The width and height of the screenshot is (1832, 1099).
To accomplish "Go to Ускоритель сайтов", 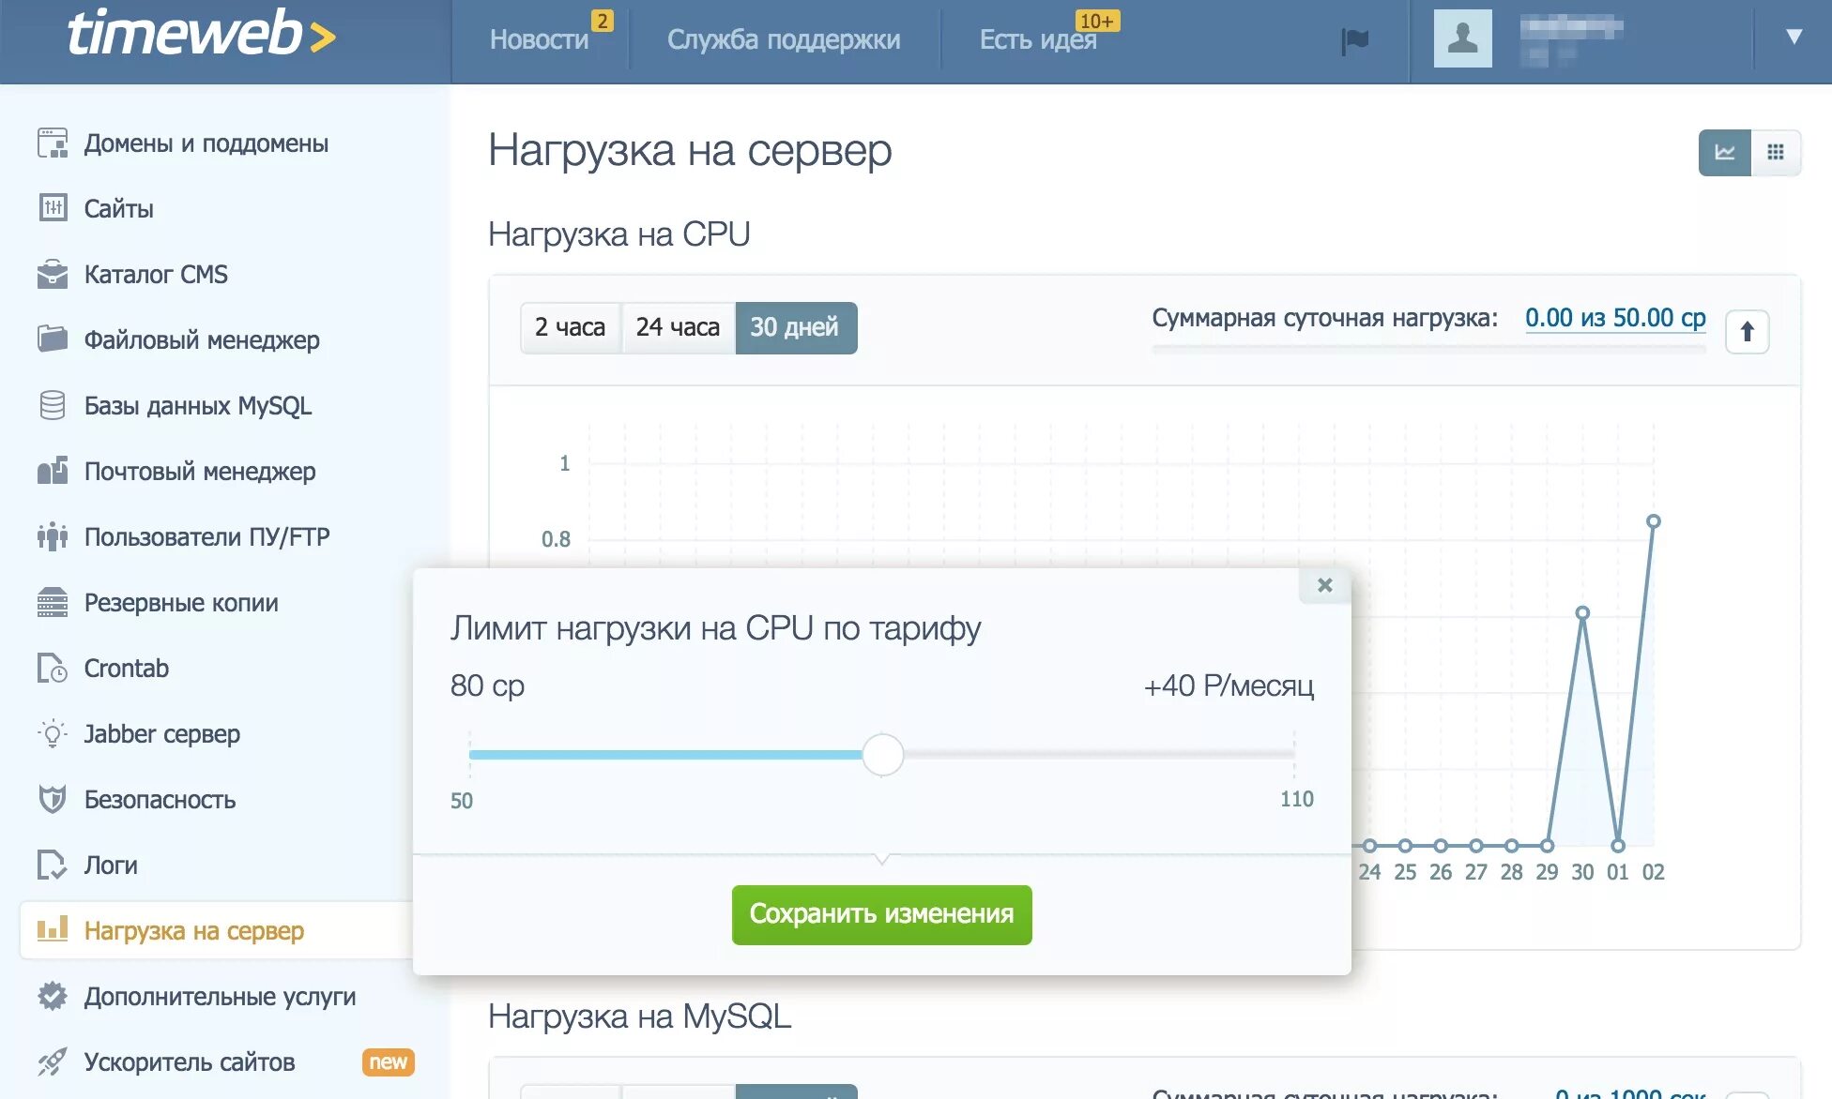I will pyautogui.click(x=190, y=1061).
